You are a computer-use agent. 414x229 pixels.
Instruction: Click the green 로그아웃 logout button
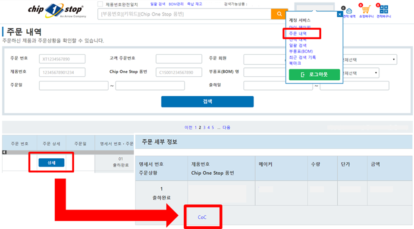314,75
